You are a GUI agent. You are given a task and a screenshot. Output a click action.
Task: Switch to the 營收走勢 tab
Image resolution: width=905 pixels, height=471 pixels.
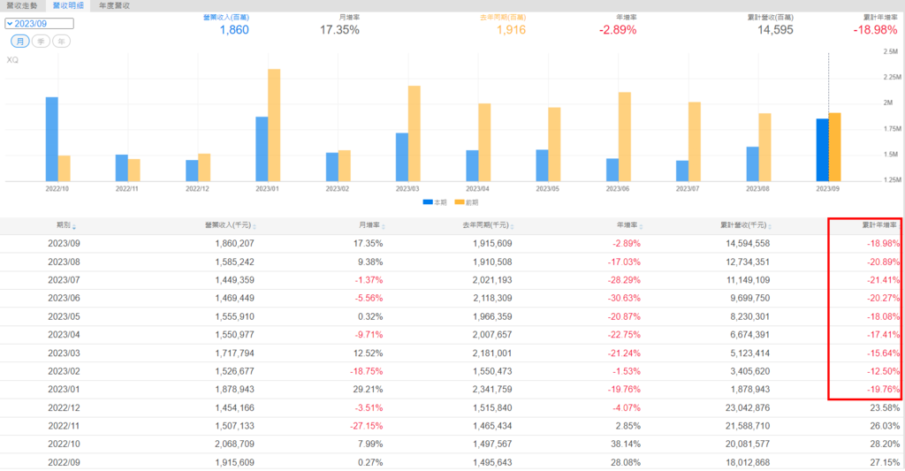click(x=21, y=6)
